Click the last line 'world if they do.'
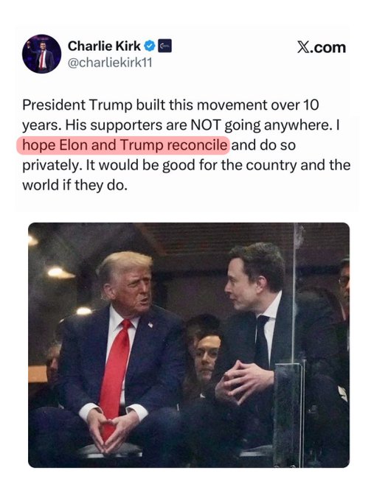374x501 pixels. (75, 186)
